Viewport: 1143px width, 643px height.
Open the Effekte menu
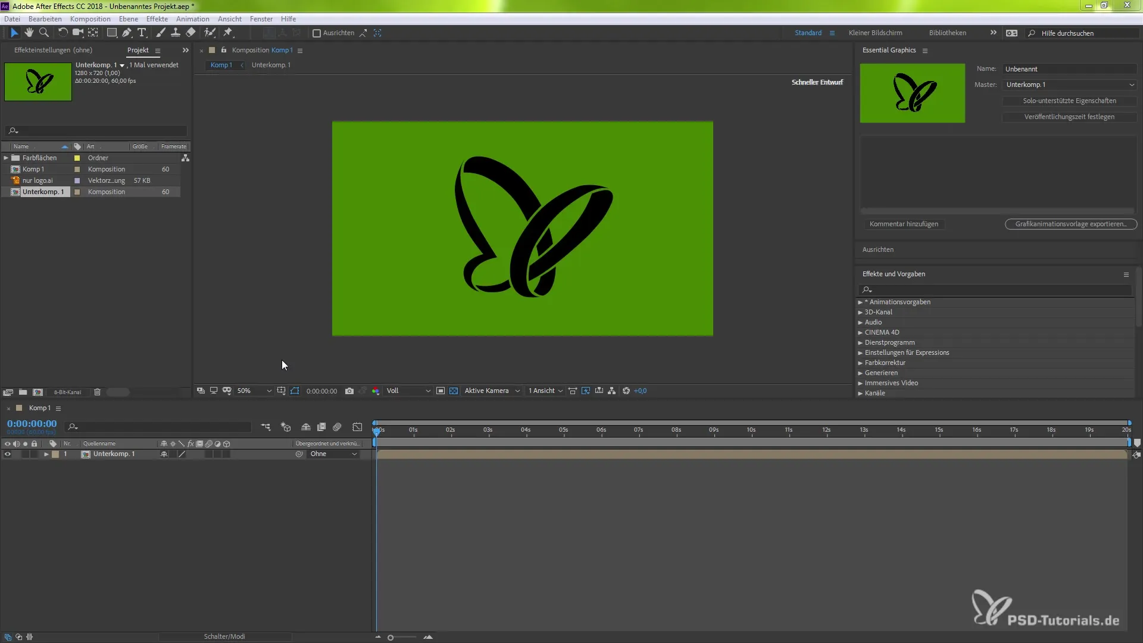click(x=157, y=19)
